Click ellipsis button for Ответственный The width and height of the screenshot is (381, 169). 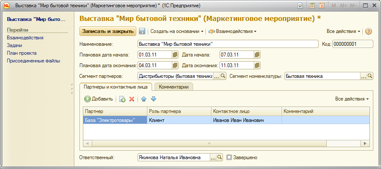(x=213, y=157)
